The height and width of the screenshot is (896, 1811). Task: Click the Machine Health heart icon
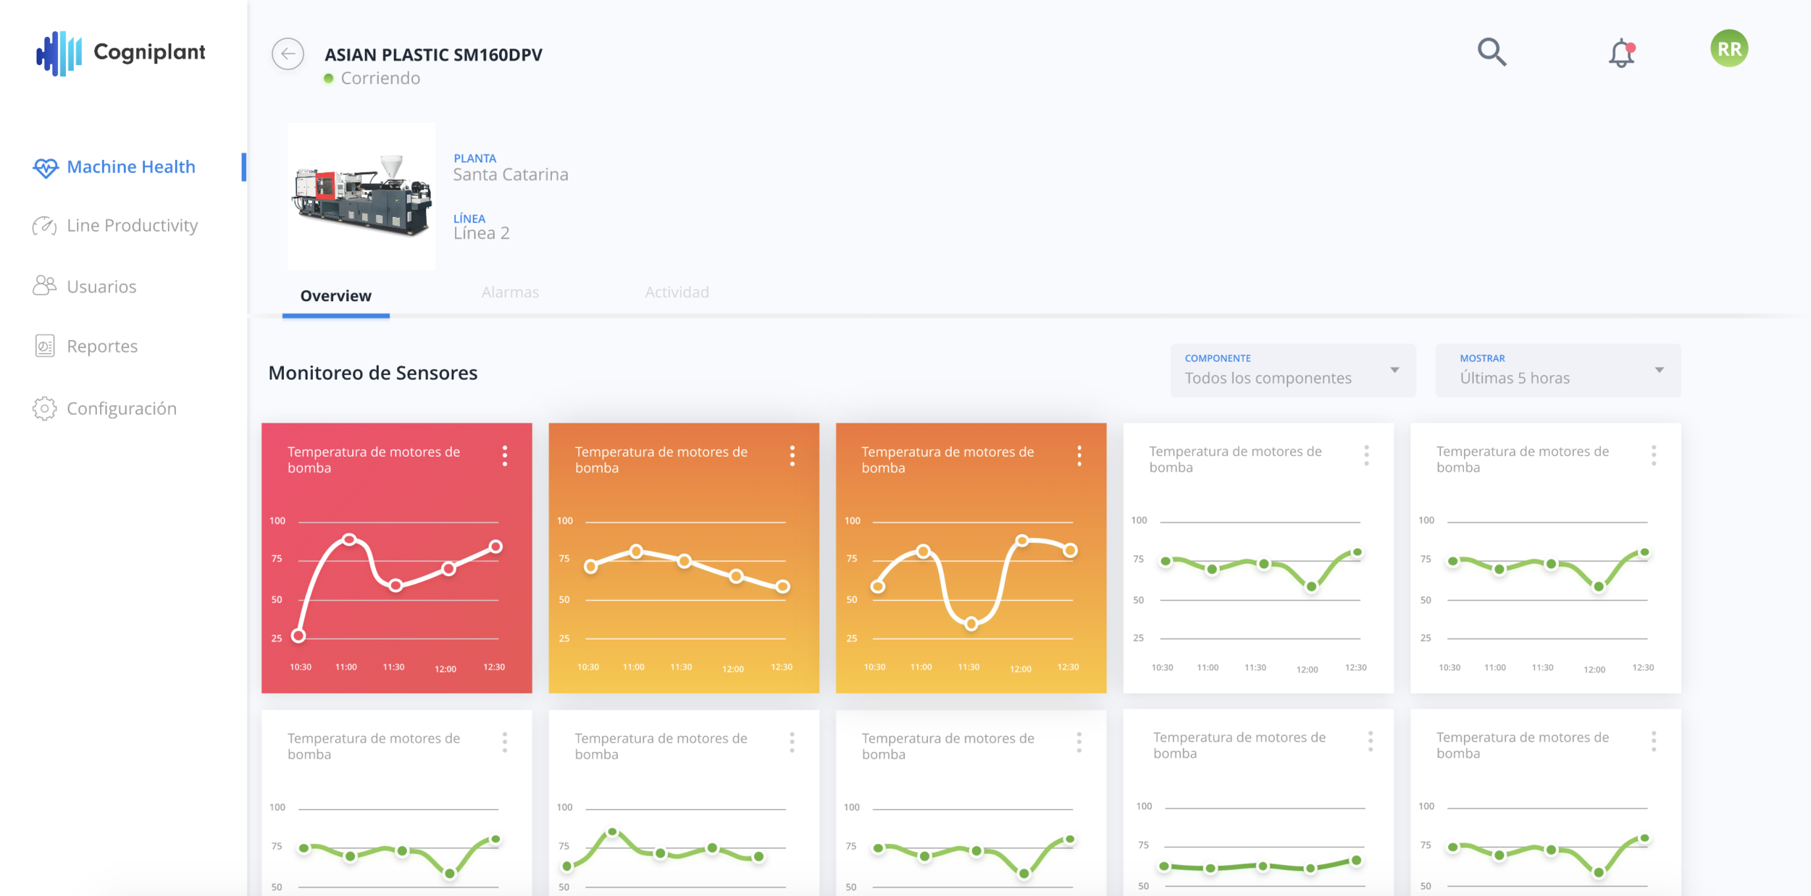pyautogui.click(x=45, y=168)
